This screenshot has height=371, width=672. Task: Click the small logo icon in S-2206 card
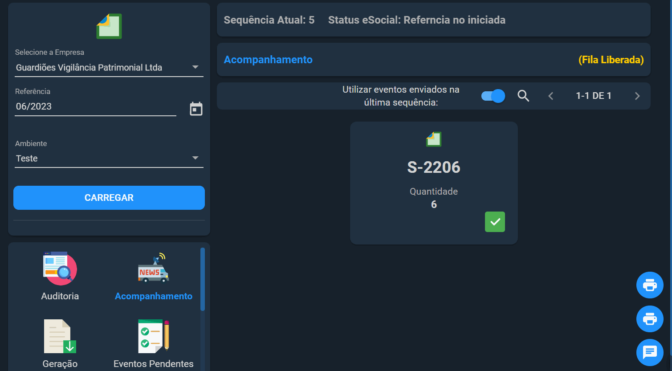pyautogui.click(x=434, y=139)
